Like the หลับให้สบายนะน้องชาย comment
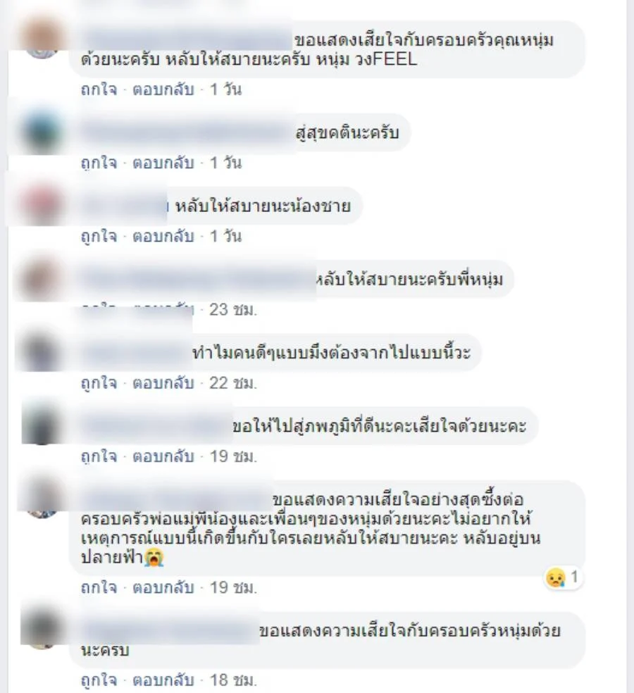The image size is (634, 693). tap(99, 236)
